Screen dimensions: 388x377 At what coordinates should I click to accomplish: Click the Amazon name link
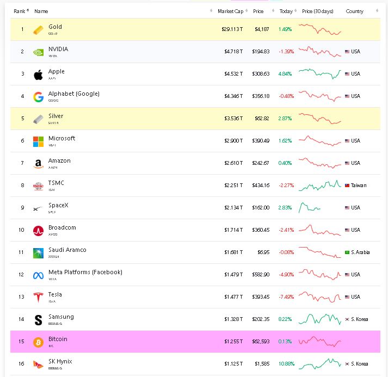tap(59, 161)
